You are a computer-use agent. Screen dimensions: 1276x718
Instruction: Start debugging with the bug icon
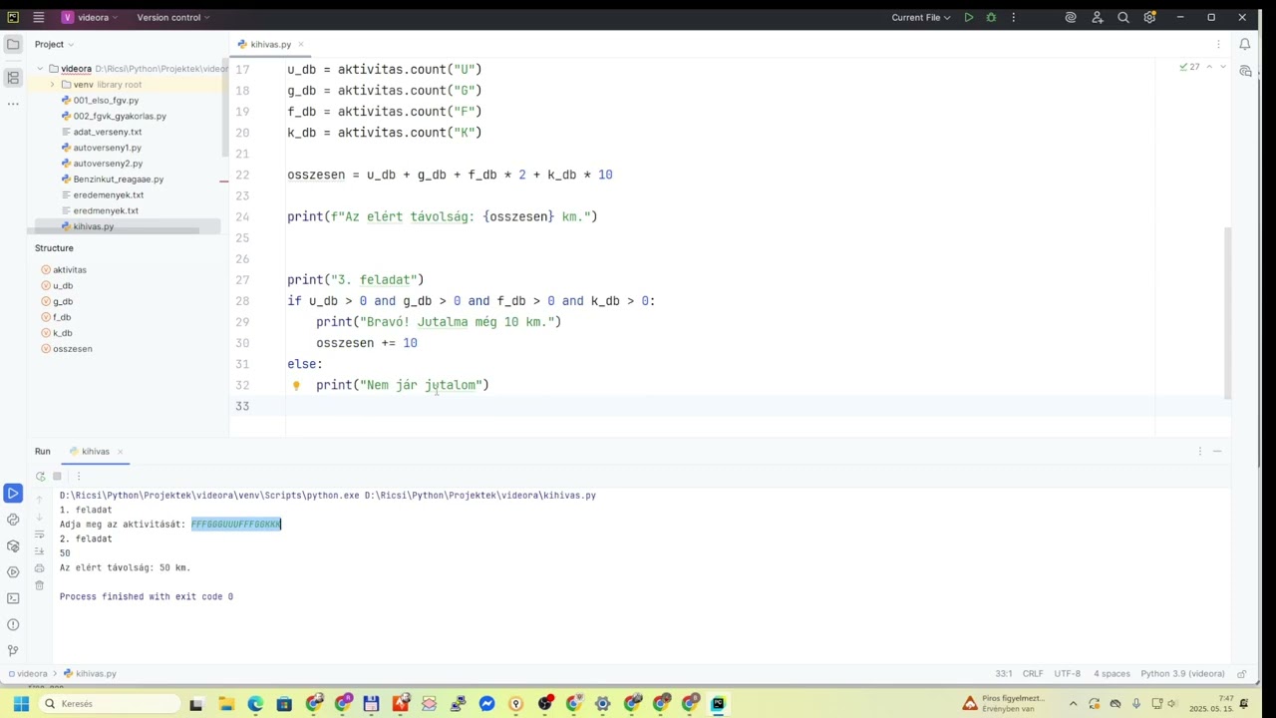tap(991, 17)
